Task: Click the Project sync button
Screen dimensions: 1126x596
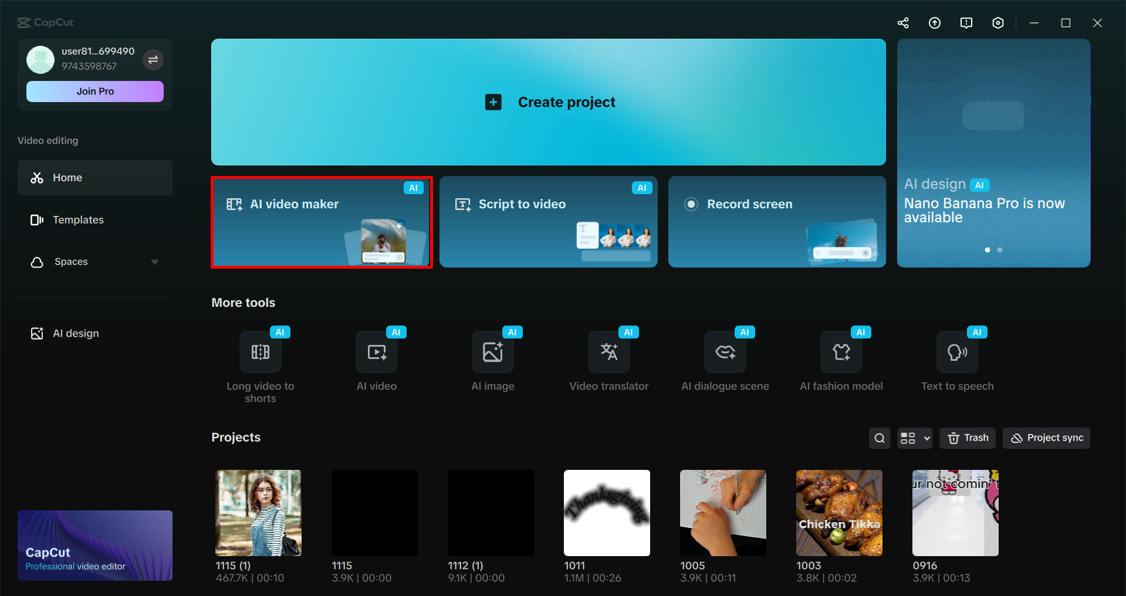Action: click(x=1046, y=438)
